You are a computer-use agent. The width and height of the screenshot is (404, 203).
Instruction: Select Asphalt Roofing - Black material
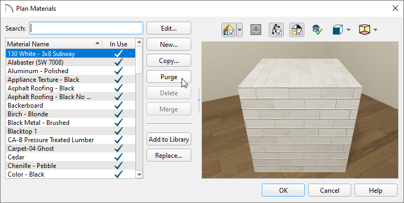click(71, 88)
